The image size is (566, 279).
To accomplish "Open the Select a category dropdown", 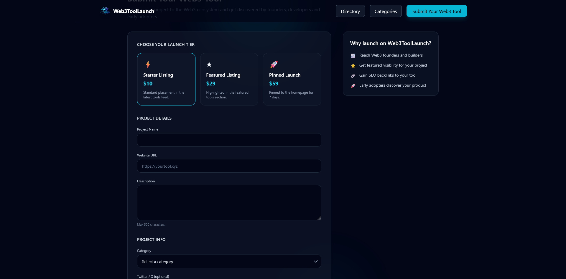I will tap(229, 261).
